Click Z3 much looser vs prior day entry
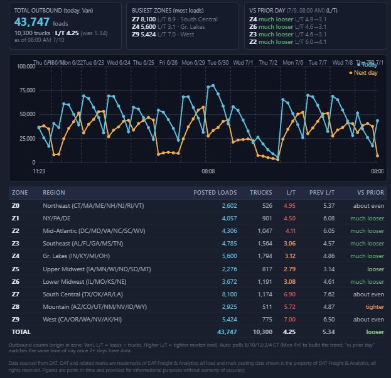The width and height of the screenshot is (391, 378). (288, 34)
